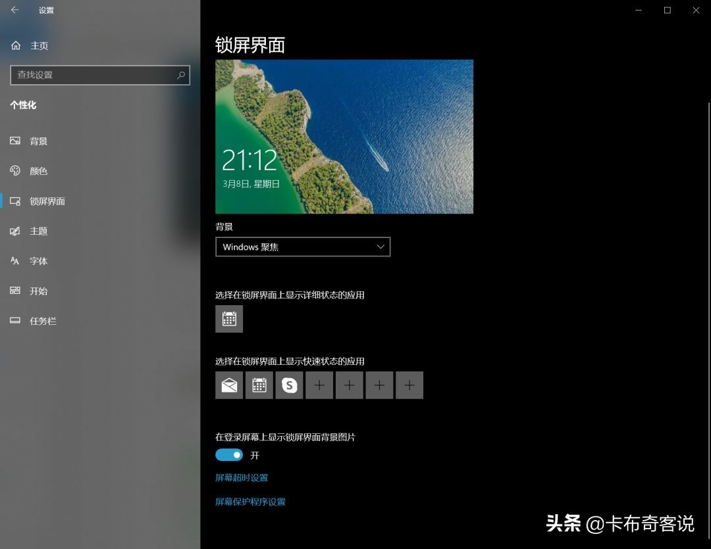This screenshot has width=711, height=549.
Task: Click the Mail quick status app icon
Action: pyautogui.click(x=229, y=385)
